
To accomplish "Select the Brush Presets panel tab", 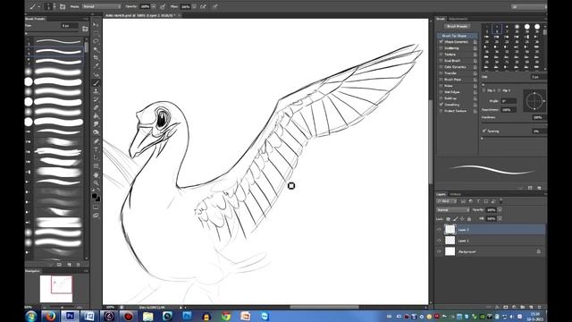I will [x=35, y=19].
